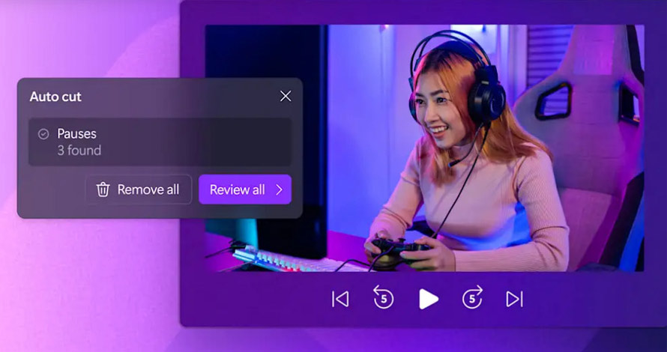Open Review all pauses
The image size is (667, 352).
245,189
